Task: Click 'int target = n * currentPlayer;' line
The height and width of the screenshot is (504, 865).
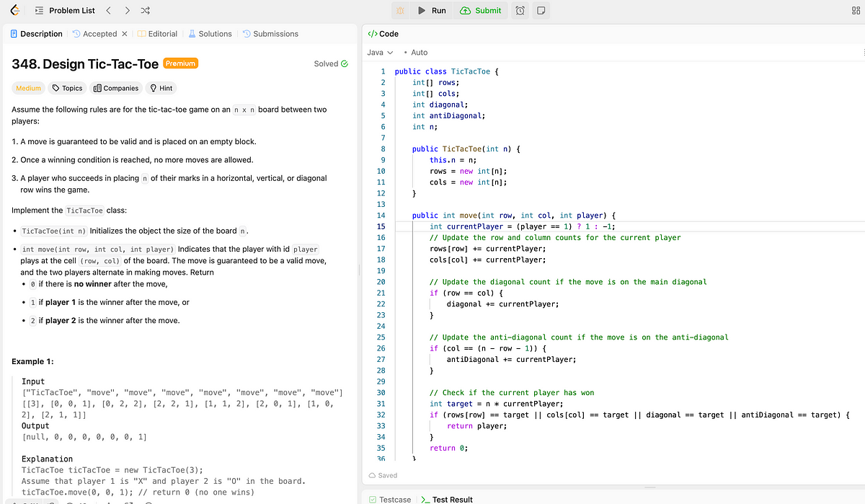Action: (x=497, y=404)
